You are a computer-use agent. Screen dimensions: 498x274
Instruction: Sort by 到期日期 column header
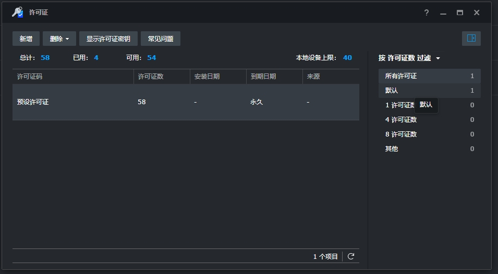(263, 77)
